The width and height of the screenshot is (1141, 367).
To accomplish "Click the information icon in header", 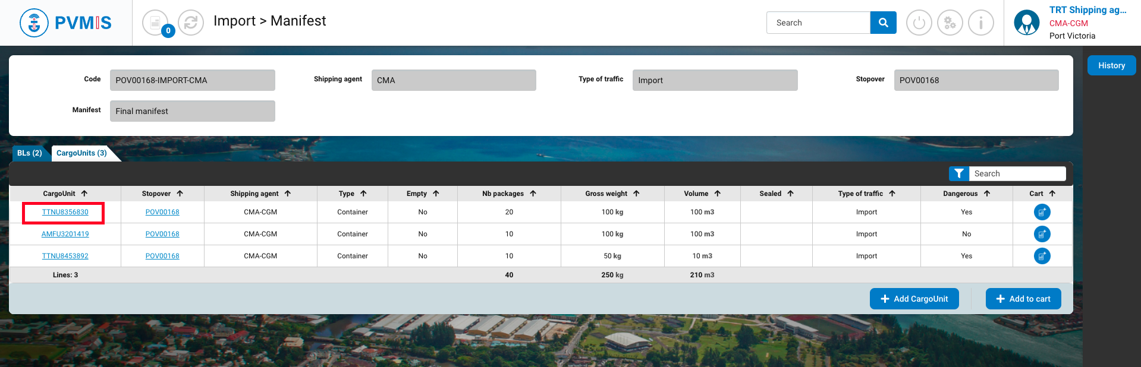I will coord(980,23).
